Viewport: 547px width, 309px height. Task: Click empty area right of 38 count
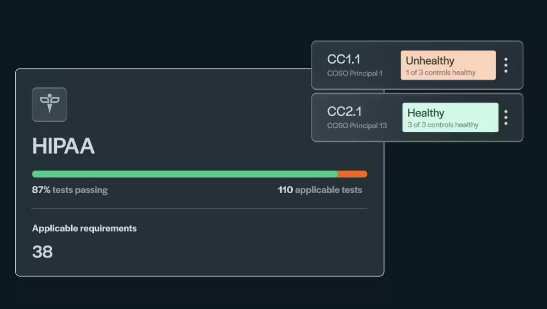(203, 252)
